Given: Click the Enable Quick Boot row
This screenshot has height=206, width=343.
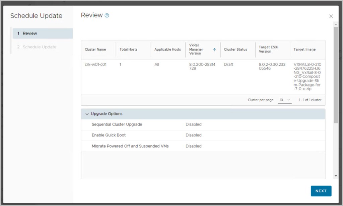Looking at the screenshot, I should (x=109, y=135).
